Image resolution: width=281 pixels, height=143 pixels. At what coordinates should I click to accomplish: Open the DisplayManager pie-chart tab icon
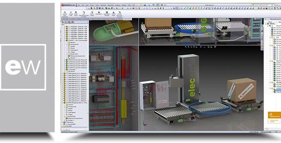click(x=73, y=22)
